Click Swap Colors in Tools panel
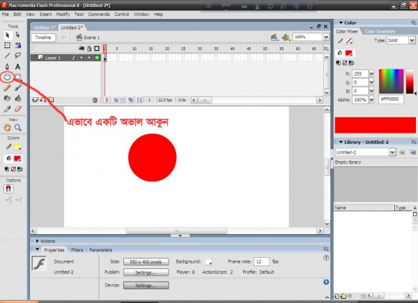The height and width of the screenshot is (303, 418). (20, 169)
